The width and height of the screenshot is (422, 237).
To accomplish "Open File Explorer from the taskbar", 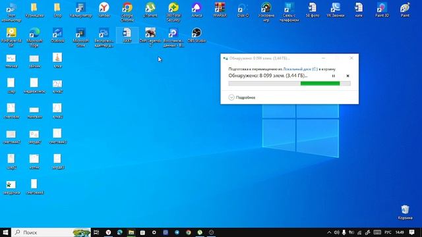I will 131,232.
